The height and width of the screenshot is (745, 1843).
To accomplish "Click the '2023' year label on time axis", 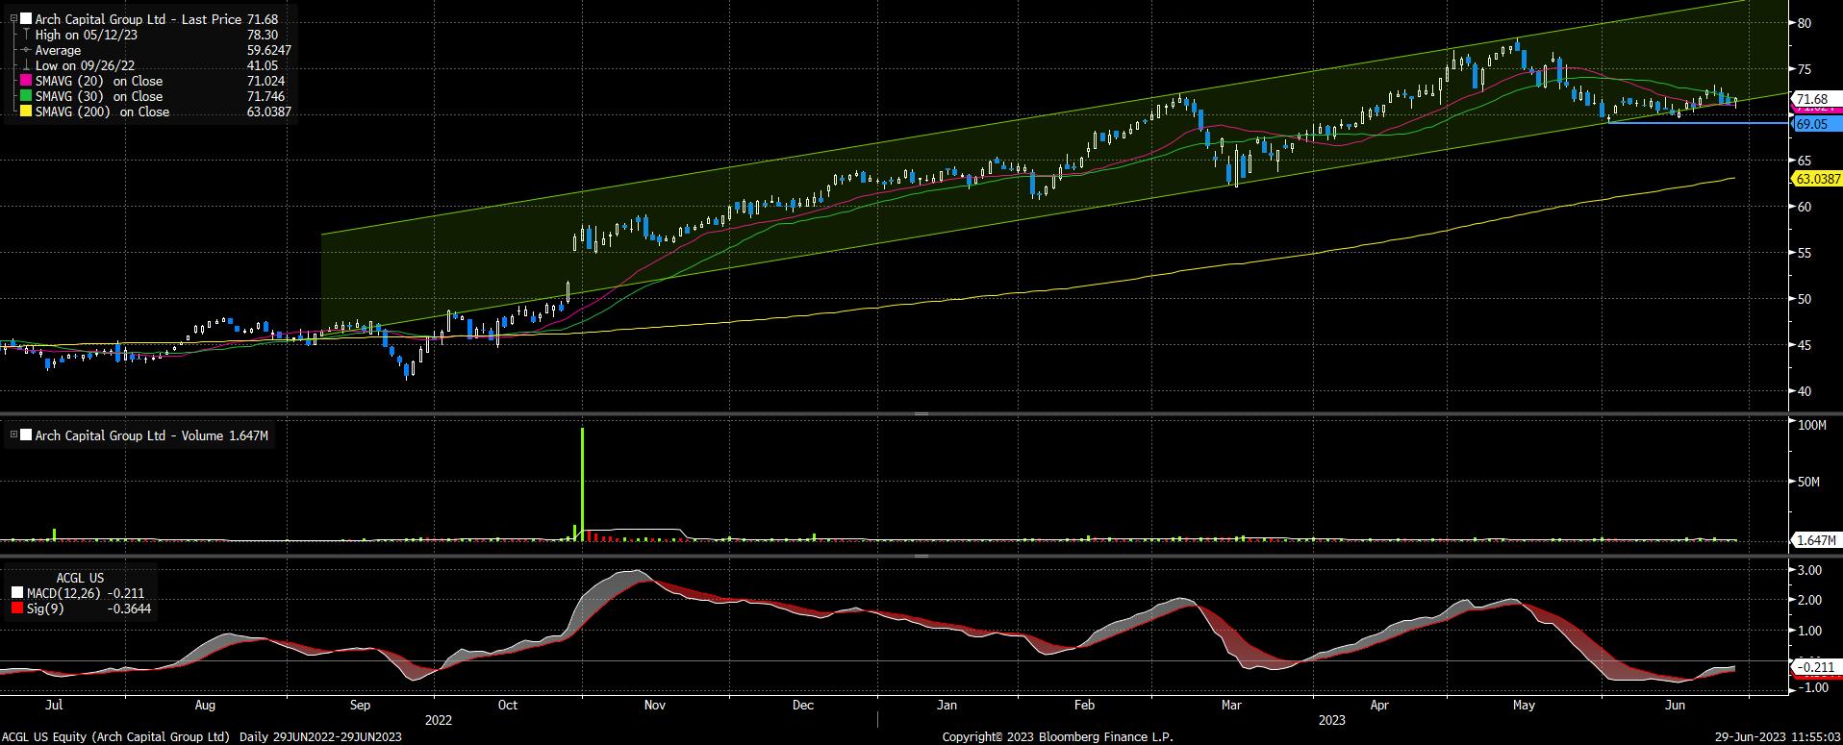I will click(x=1332, y=720).
